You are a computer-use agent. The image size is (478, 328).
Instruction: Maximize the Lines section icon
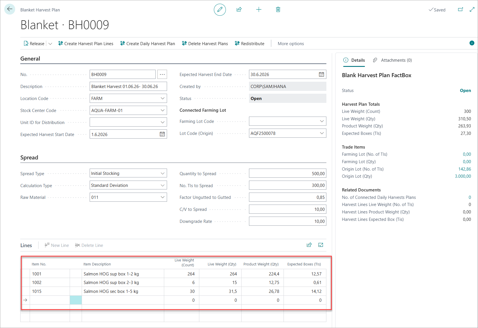coord(321,245)
